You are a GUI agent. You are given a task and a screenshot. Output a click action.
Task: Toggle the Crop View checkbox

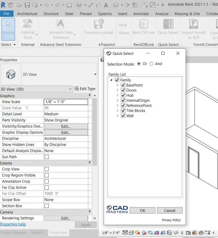pyautogui.click(x=46, y=169)
